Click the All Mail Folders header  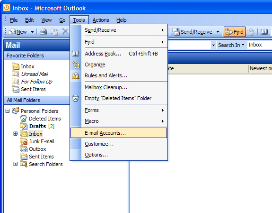[x=37, y=100]
